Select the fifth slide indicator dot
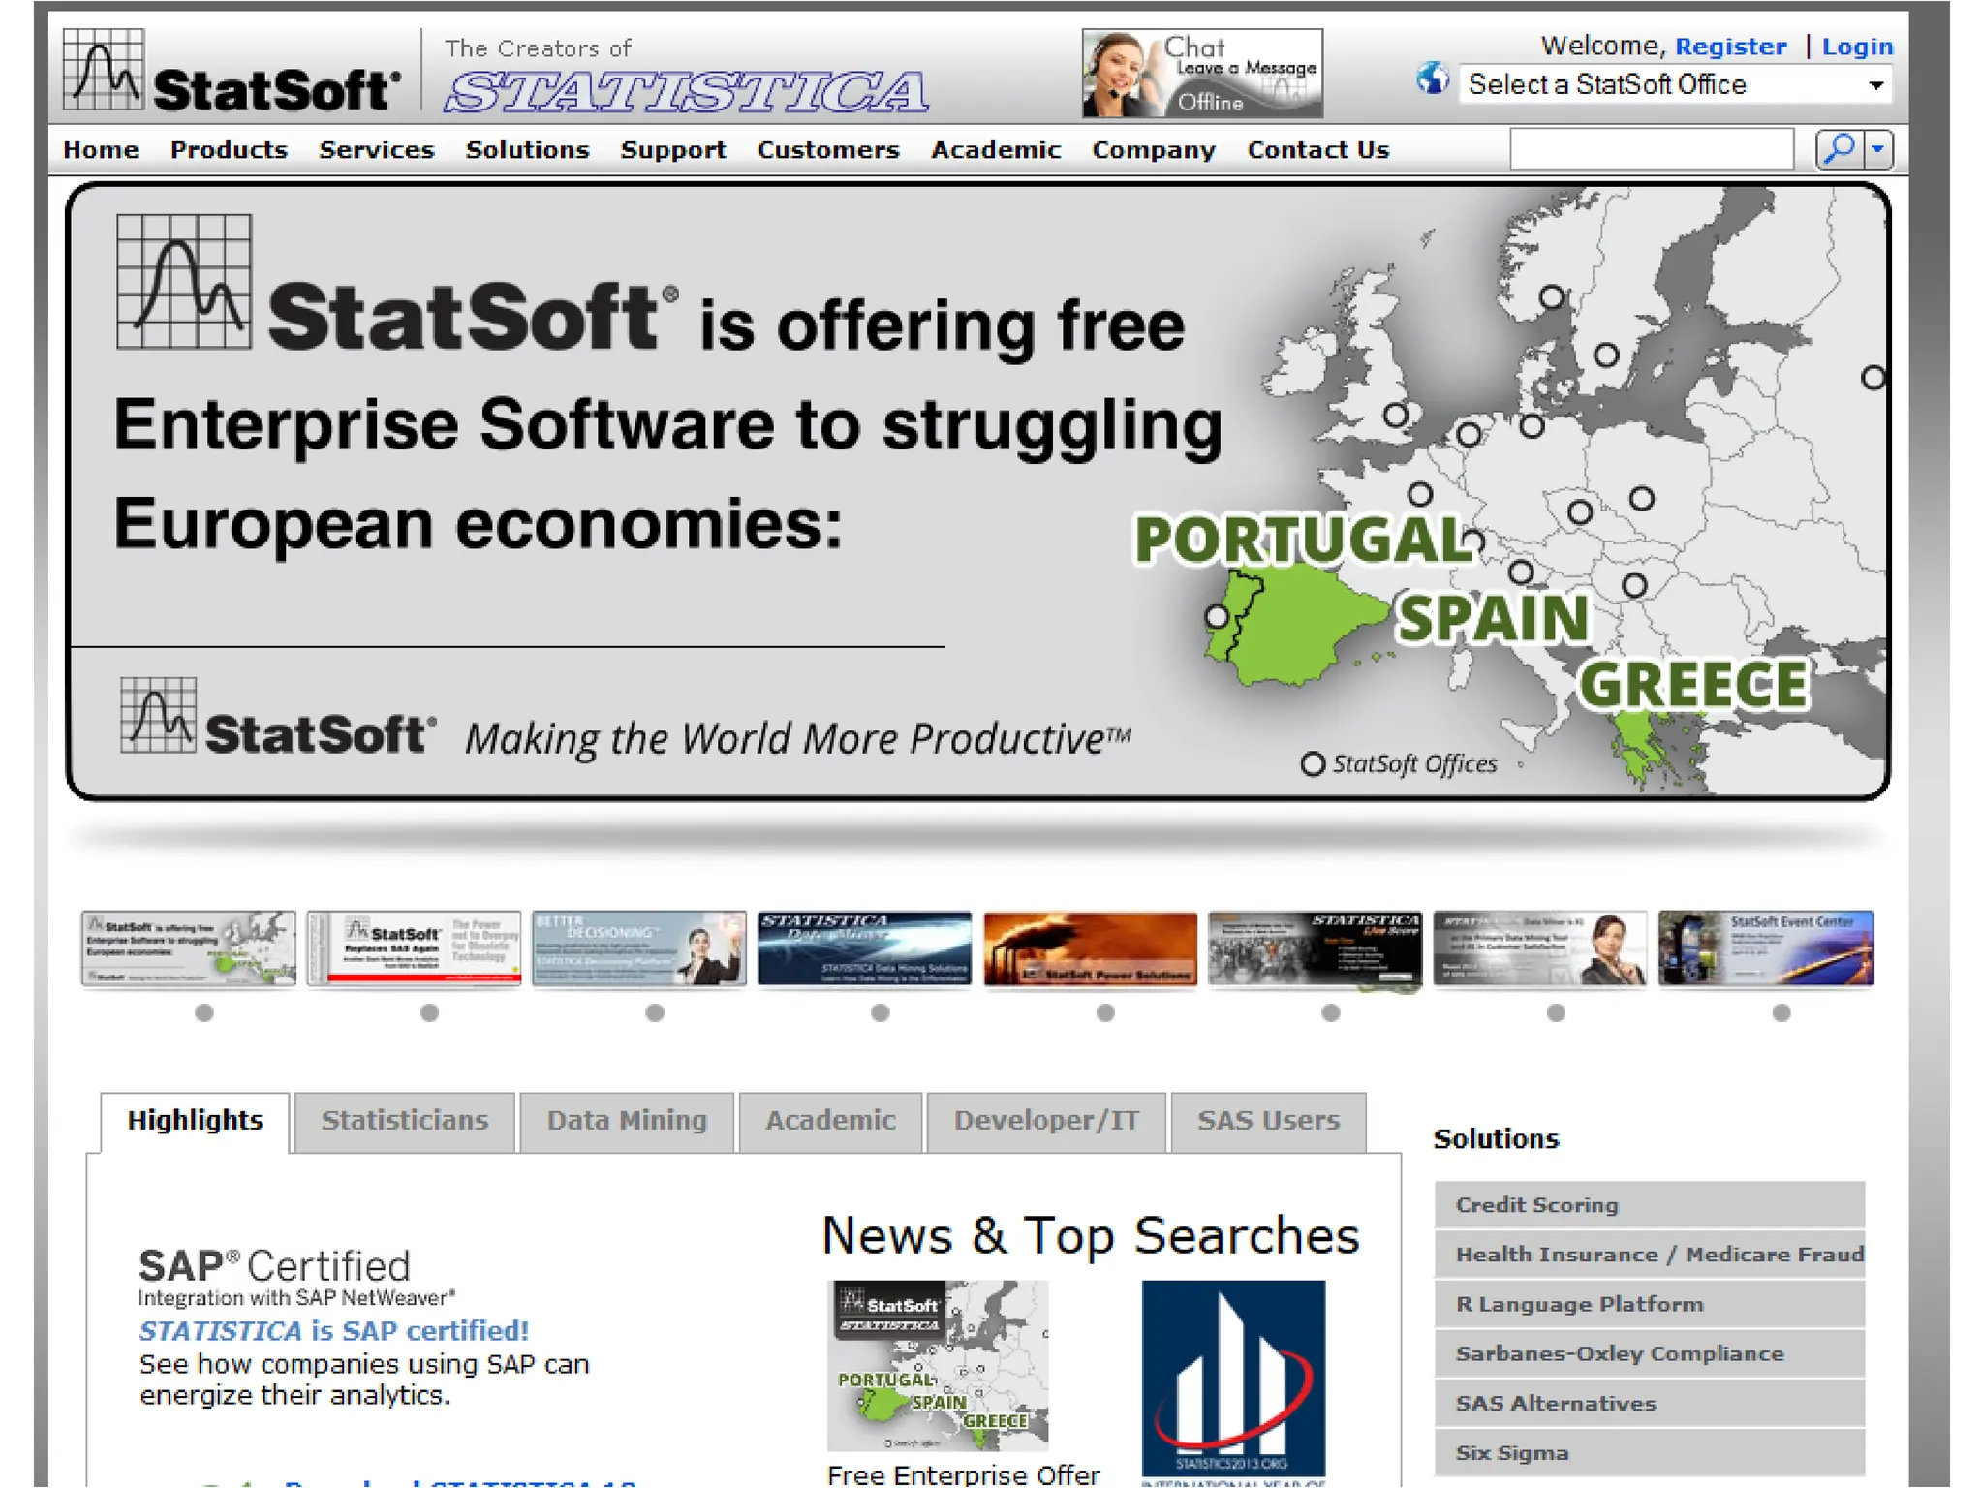Image resolution: width=1984 pixels, height=1488 pixels. point(1105,1012)
